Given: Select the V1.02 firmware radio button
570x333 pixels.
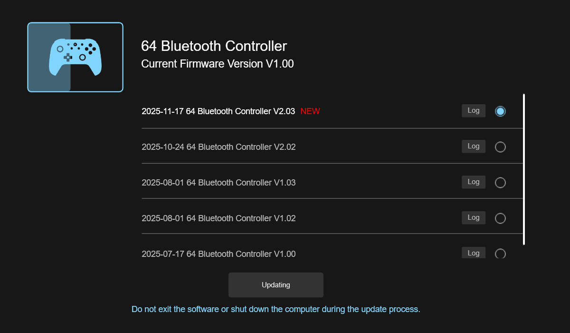Looking at the screenshot, I should (500, 218).
